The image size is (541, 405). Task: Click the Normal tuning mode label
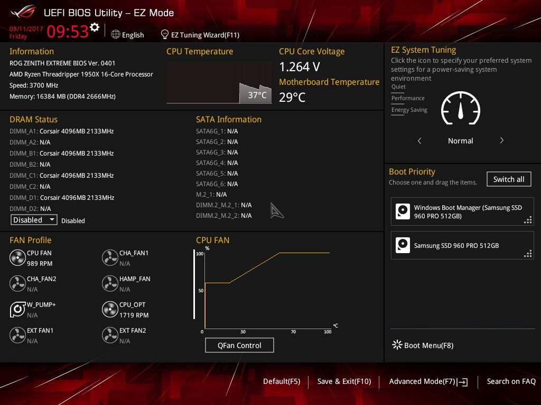(460, 140)
